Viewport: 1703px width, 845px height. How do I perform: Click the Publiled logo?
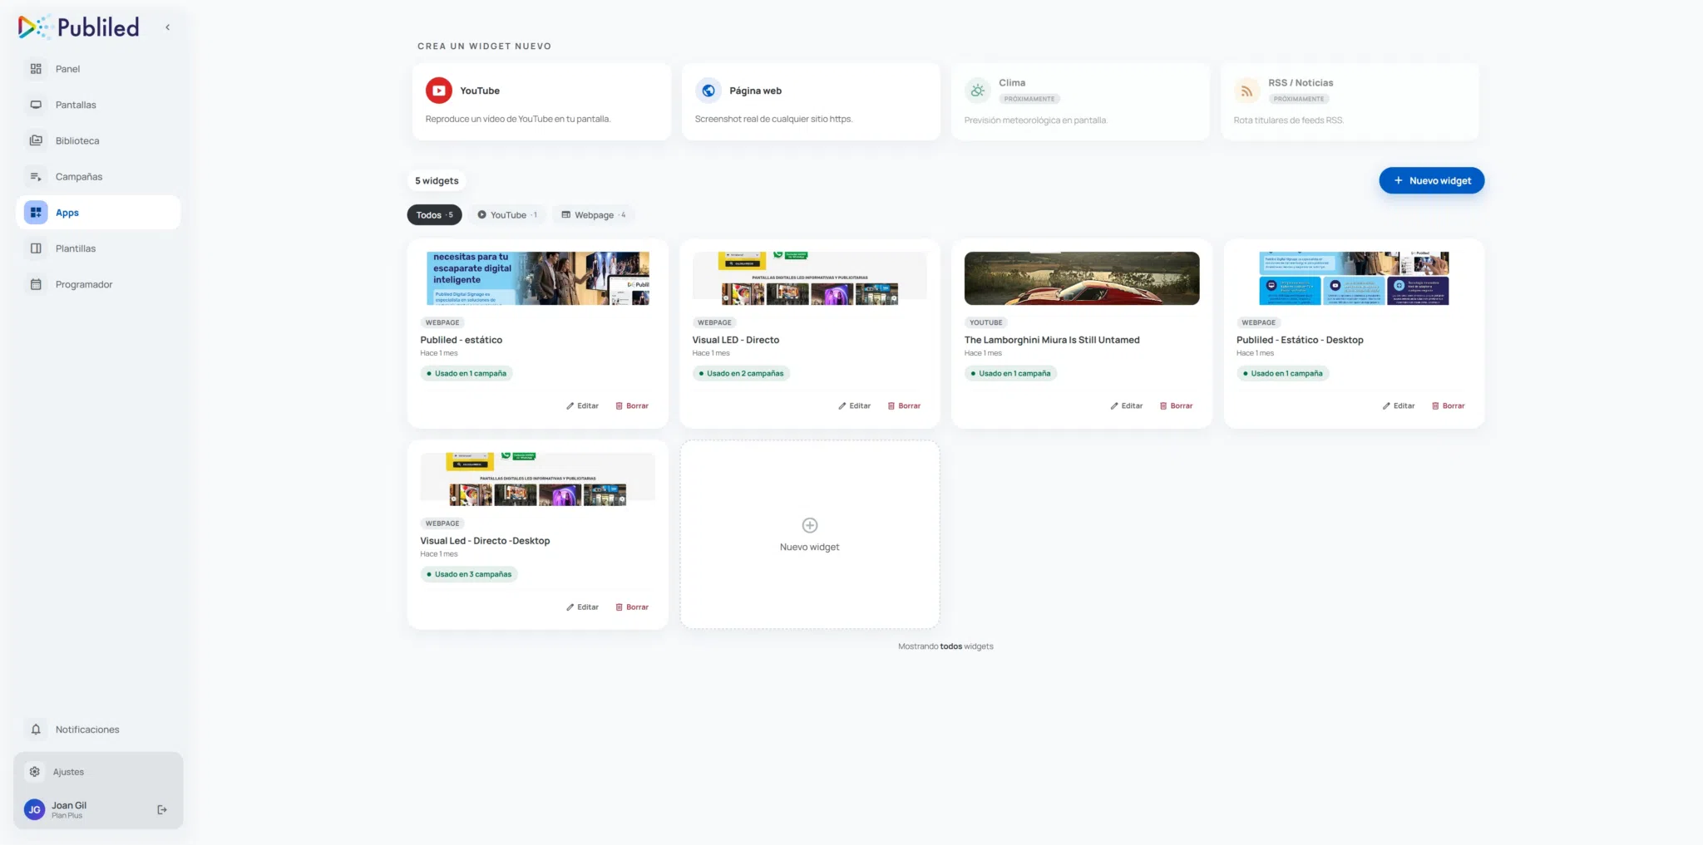click(78, 27)
